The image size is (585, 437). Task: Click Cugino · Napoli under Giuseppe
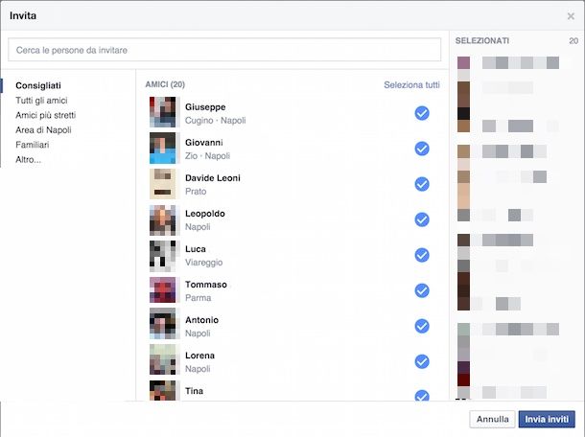pyautogui.click(x=215, y=121)
